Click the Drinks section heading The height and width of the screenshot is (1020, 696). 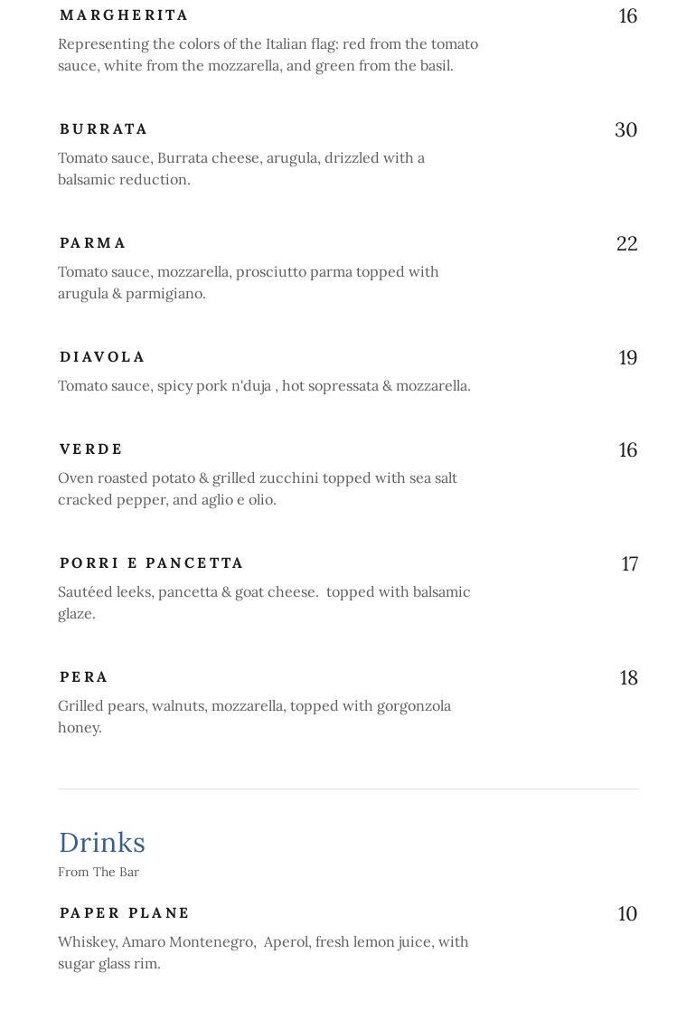[102, 843]
